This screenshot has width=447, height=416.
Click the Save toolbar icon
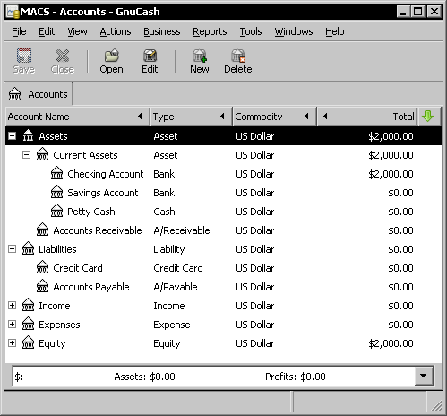24,56
